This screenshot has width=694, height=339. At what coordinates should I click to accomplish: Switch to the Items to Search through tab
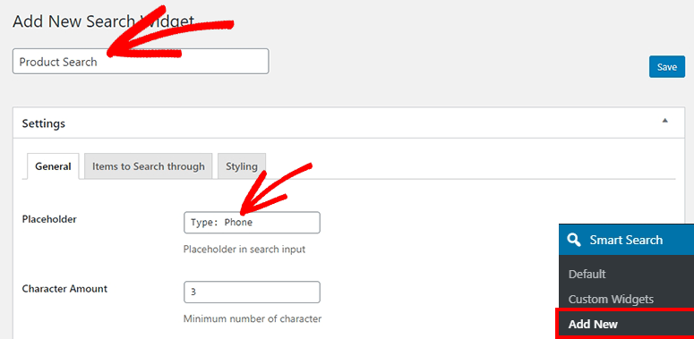coord(149,166)
